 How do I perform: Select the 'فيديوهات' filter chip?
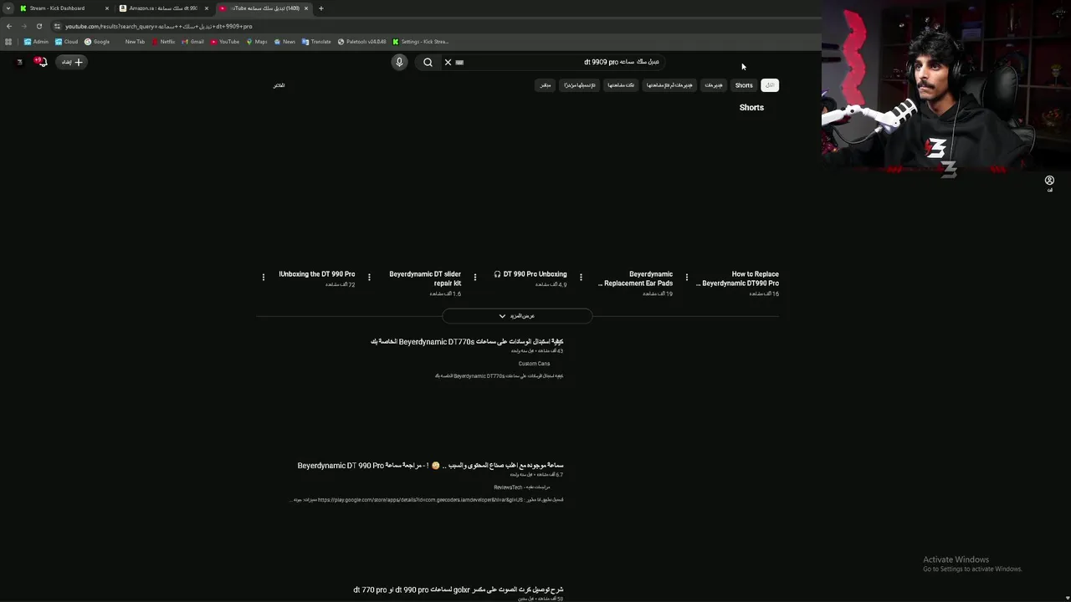tap(713, 85)
